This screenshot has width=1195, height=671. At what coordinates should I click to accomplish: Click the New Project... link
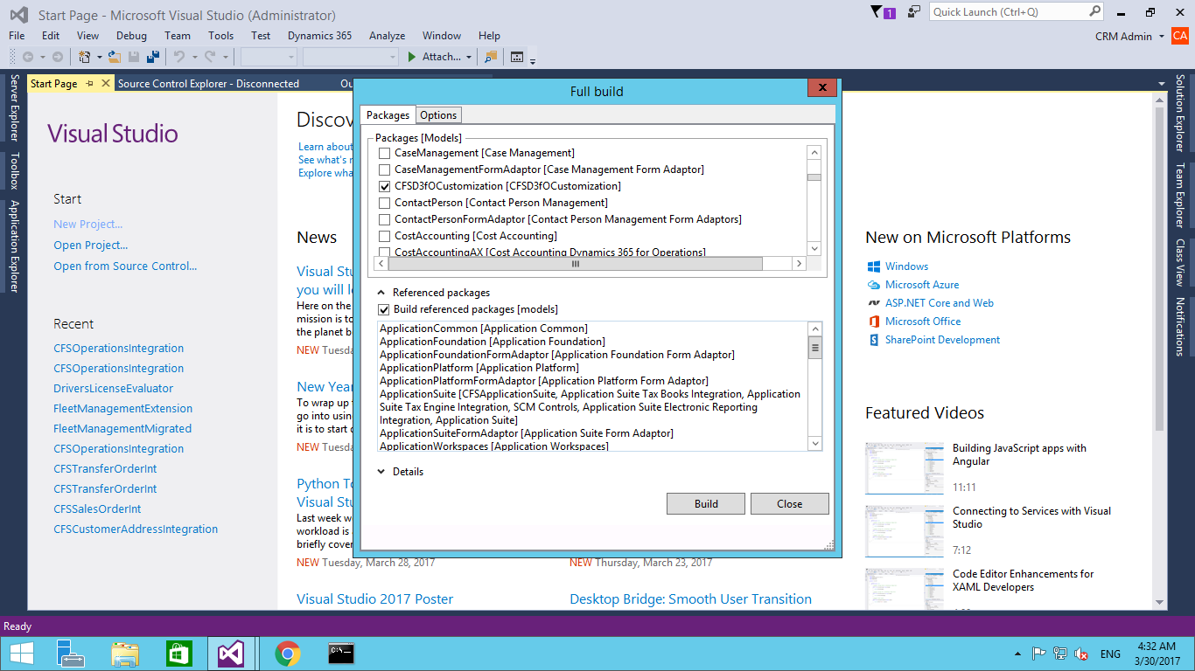[x=87, y=225]
